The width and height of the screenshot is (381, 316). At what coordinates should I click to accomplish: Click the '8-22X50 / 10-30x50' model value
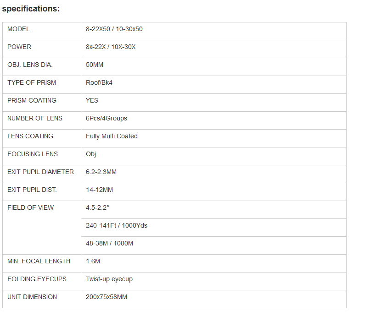(x=114, y=29)
